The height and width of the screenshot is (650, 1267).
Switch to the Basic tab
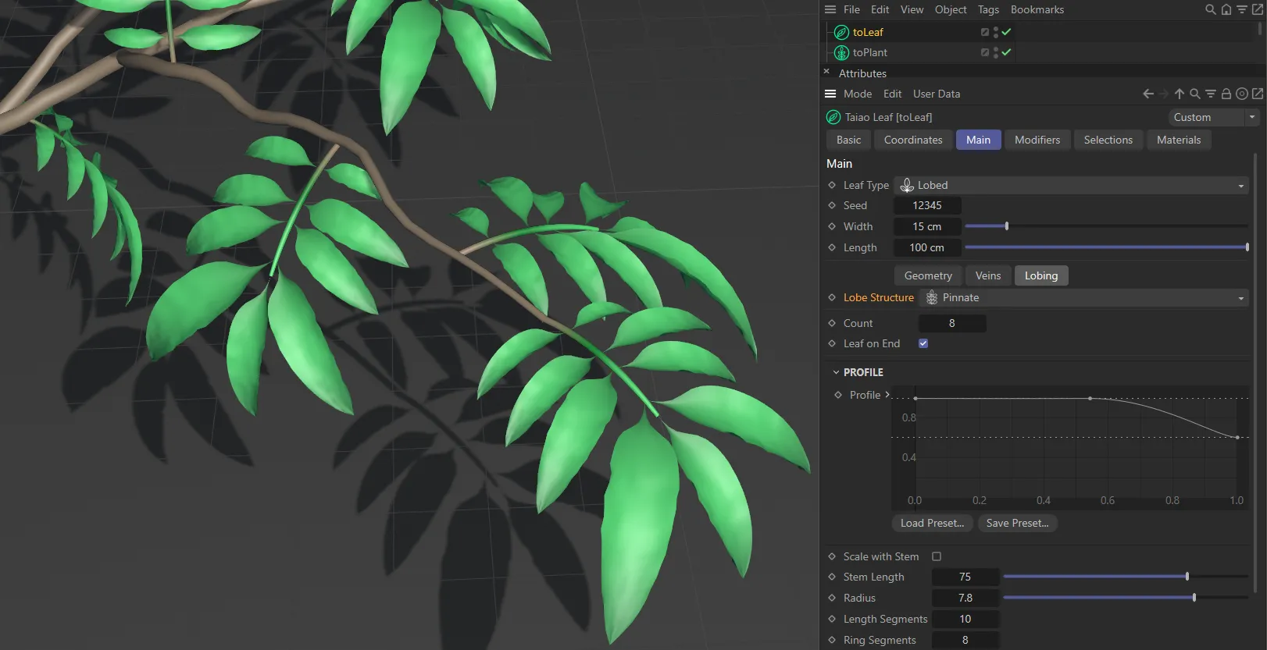click(x=848, y=140)
